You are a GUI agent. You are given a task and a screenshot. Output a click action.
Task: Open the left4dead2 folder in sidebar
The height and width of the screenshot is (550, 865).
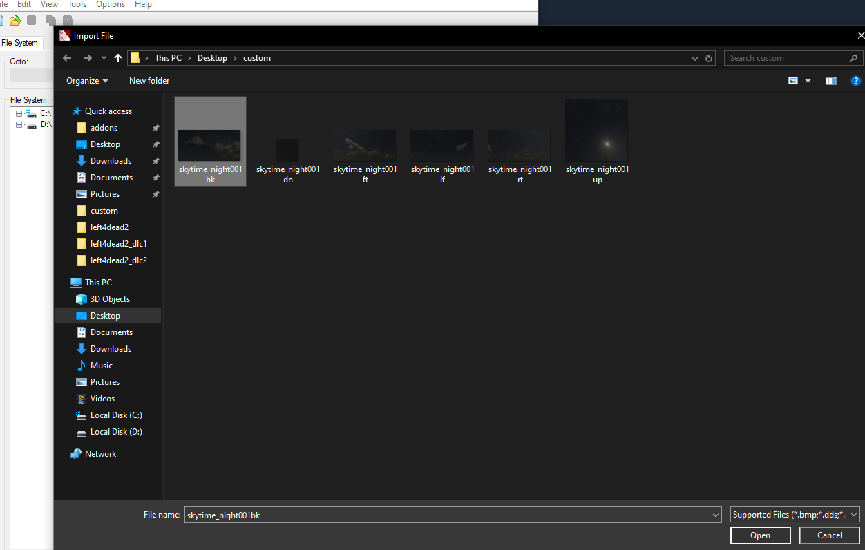click(x=109, y=227)
